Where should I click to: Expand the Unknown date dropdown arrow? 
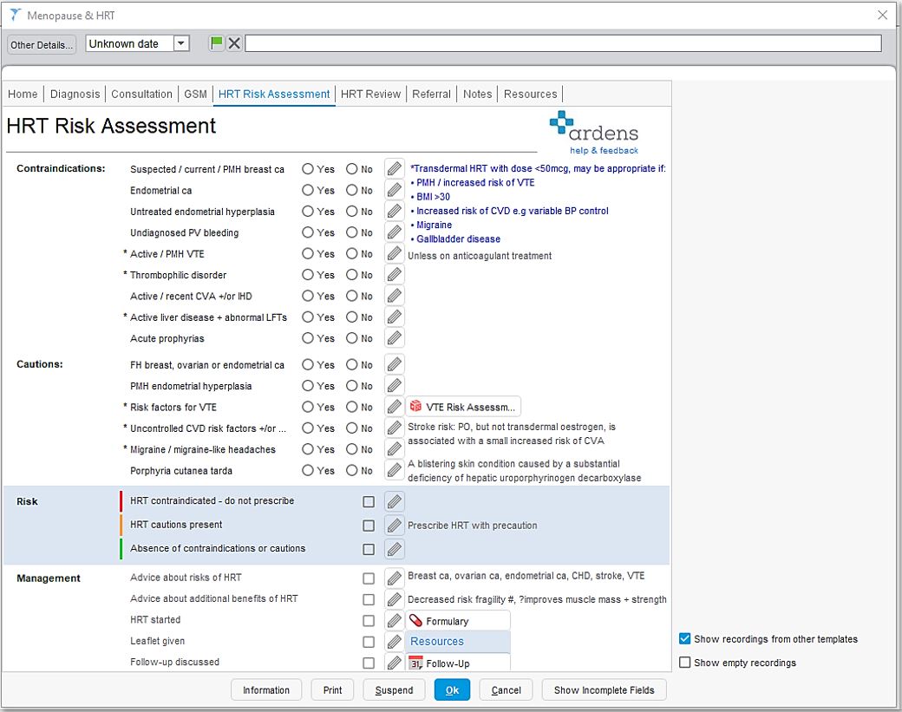[181, 43]
